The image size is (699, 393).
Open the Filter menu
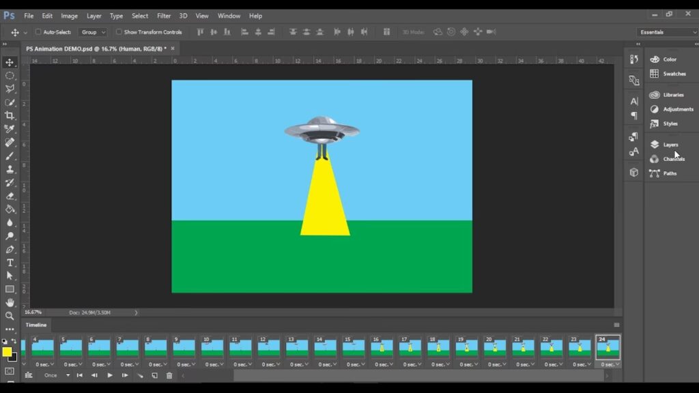coord(164,16)
